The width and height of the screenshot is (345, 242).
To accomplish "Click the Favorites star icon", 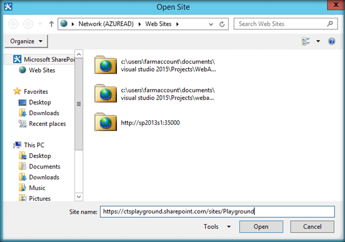I will pyautogui.click(x=17, y=91).
